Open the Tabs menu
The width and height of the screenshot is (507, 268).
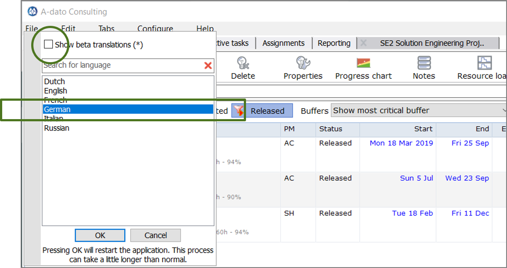pos(106,28)
